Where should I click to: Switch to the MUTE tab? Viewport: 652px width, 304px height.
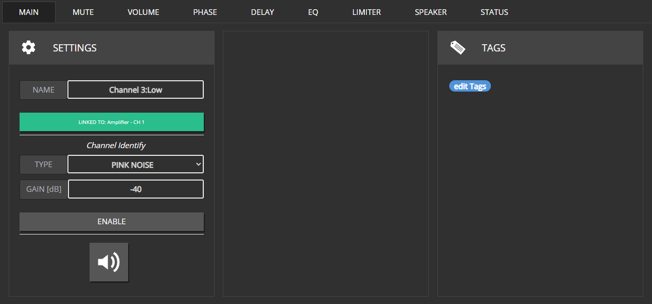tap(83, 12)
